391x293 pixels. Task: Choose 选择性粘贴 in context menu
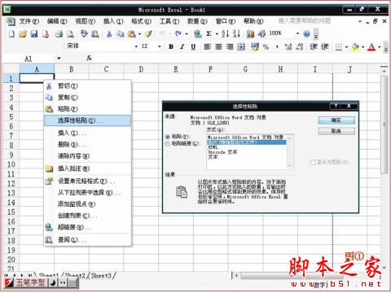pos(87,120)
